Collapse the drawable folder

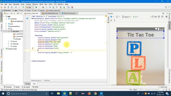coord(9,31)
